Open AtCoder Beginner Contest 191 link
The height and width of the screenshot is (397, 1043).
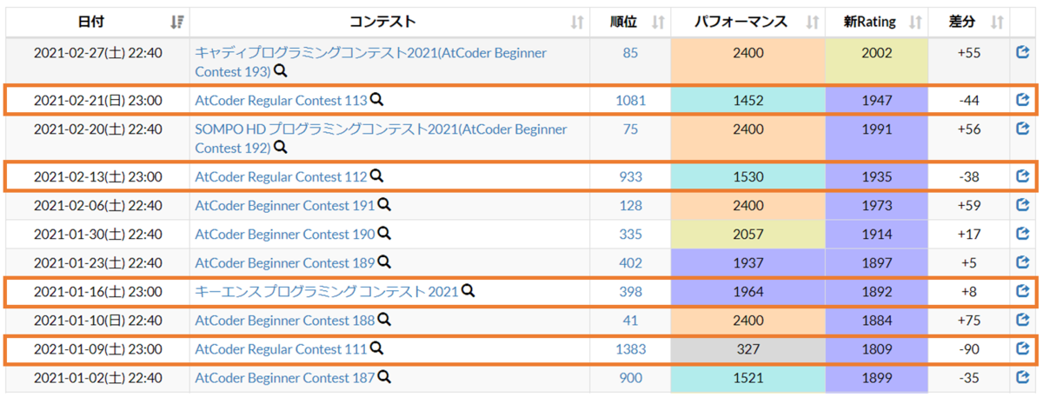(x=285, y=206)
